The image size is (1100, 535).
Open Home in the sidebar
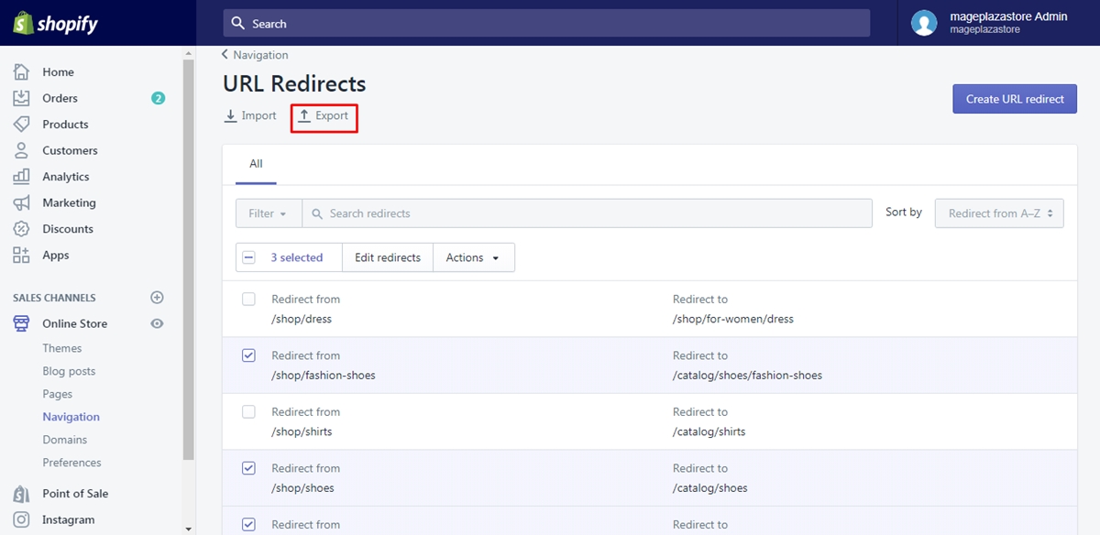click(x=58, y=72)
